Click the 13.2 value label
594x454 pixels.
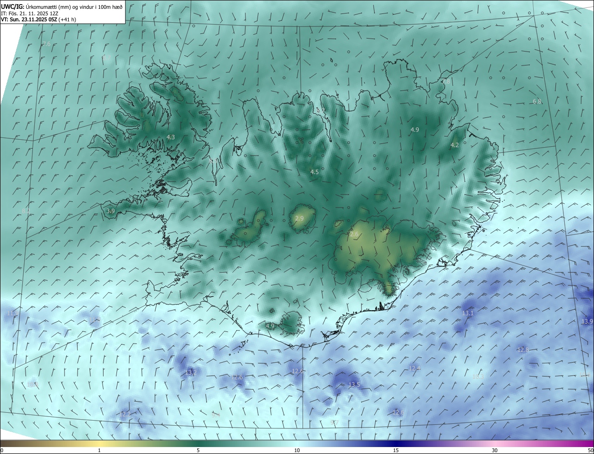pyautogui.click(x=191, y=372)
